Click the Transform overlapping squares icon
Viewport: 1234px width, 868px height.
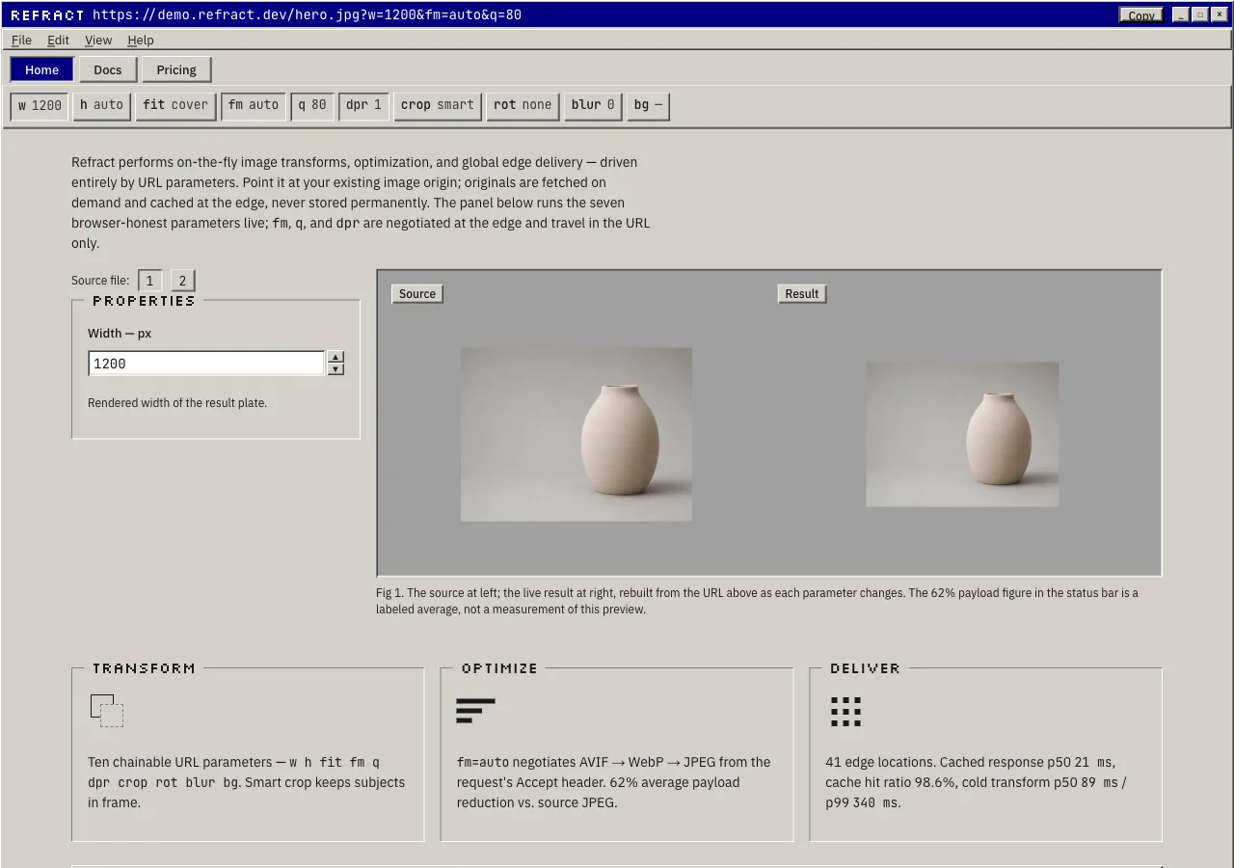107,711
